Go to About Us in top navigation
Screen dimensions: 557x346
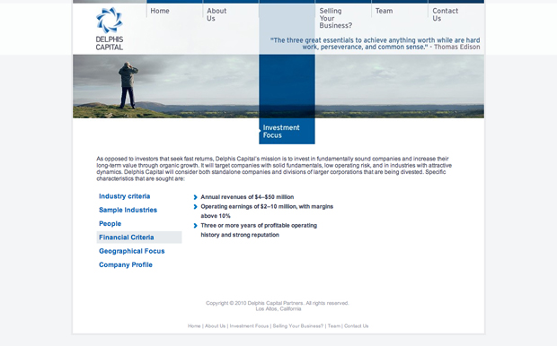pos(217,14)
